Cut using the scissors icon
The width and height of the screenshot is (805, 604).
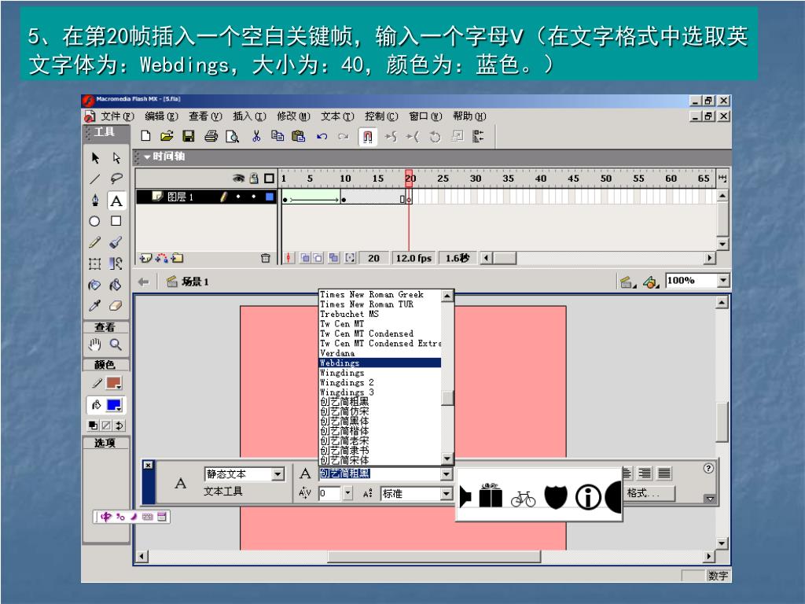pos(256,136)
